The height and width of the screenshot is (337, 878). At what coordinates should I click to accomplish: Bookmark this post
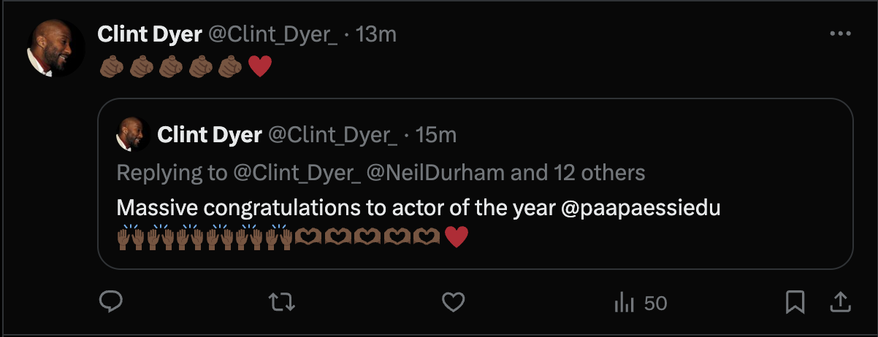(x=795, y=301)
